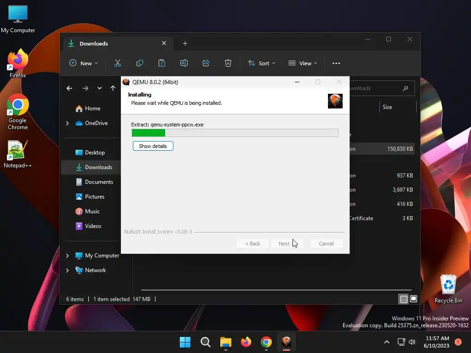Click the QEMU logo in the installer header
Viewport: 471px width, 353px height.
click(x=335, y=101)
